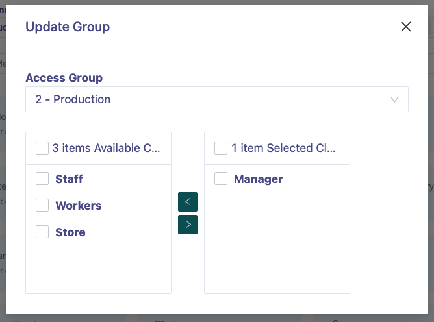Select the Workers item label

[x=79, y=206]
